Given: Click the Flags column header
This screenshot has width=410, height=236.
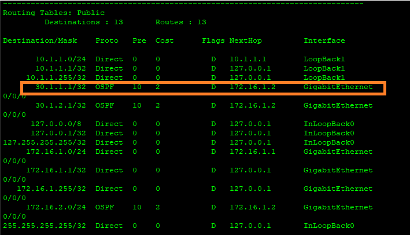Looking at the screenshot, I should (213, 41).
